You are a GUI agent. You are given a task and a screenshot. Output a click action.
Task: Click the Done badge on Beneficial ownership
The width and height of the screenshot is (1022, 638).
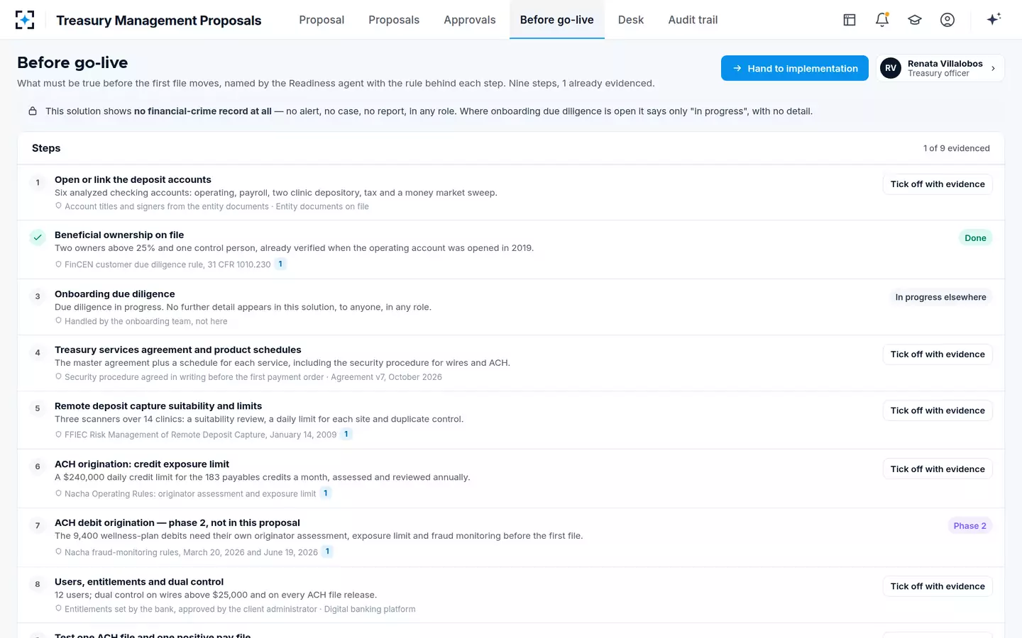click(x=975, y=238)
